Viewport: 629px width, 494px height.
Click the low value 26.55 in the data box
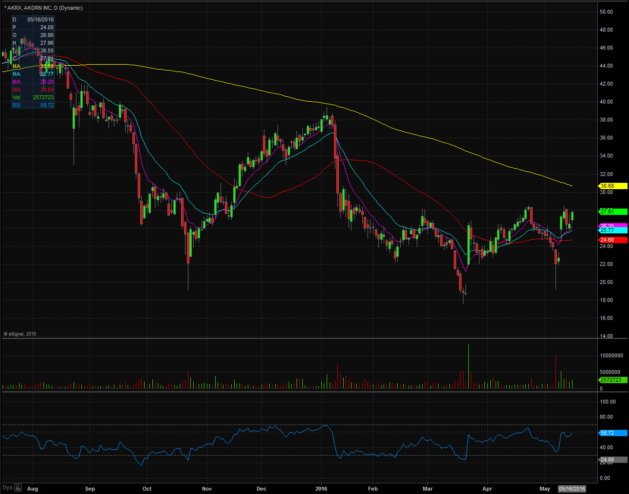point(47,51)
